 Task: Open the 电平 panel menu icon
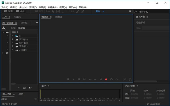tap(48, 86)
